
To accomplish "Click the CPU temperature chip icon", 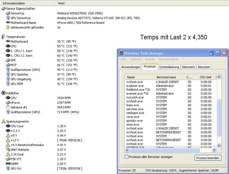I will click(x=8, y=46).
